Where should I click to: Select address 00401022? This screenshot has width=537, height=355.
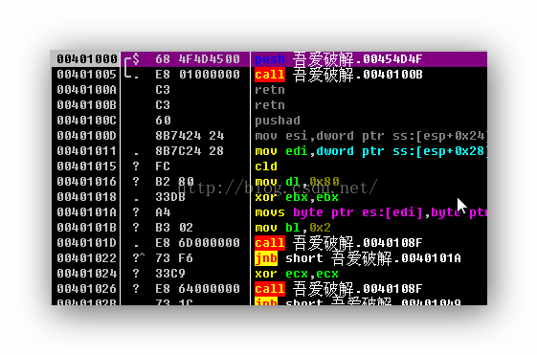pyautogui.click(x=87, y=258)
